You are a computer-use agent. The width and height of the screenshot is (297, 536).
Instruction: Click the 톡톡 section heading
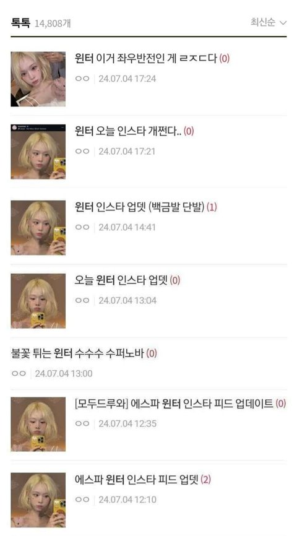[x=21, y=23]
